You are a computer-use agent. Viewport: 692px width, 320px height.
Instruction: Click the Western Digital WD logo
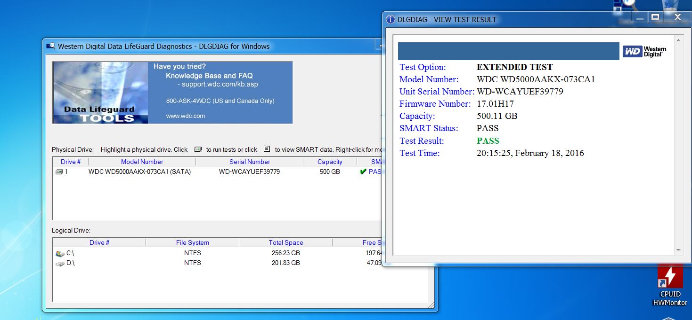point(644,52)
